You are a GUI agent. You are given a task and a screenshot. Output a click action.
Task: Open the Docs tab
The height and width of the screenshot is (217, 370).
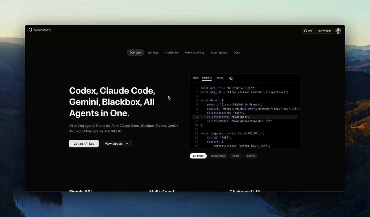(x=237, y=53)
